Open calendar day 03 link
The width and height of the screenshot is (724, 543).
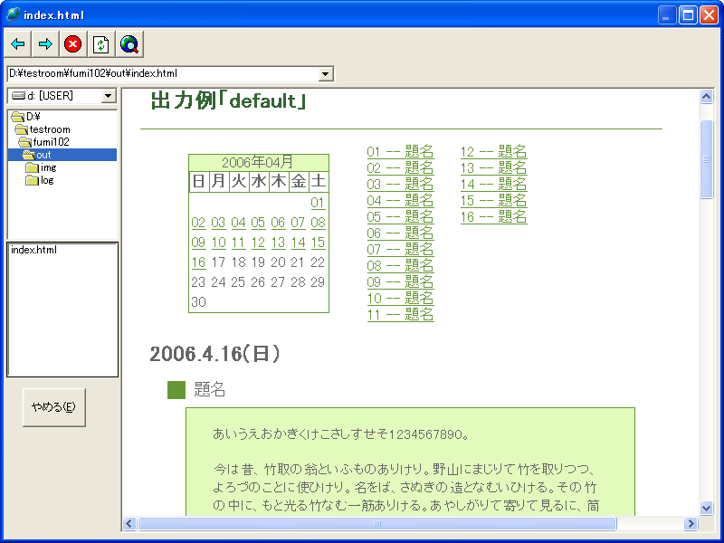click(x=218, y=223)
